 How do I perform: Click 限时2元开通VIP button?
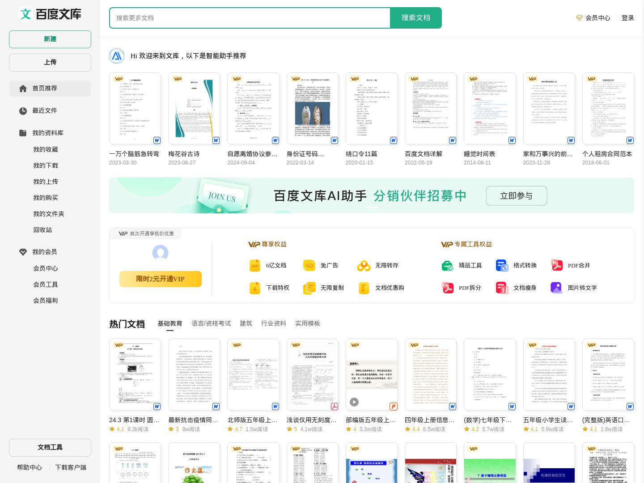point(161,279)
